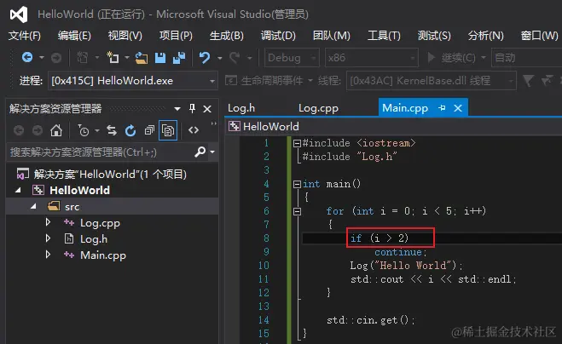Click the pending changes filter clock icon
This screenshot has height=344, width=562.
coord(84,130)
